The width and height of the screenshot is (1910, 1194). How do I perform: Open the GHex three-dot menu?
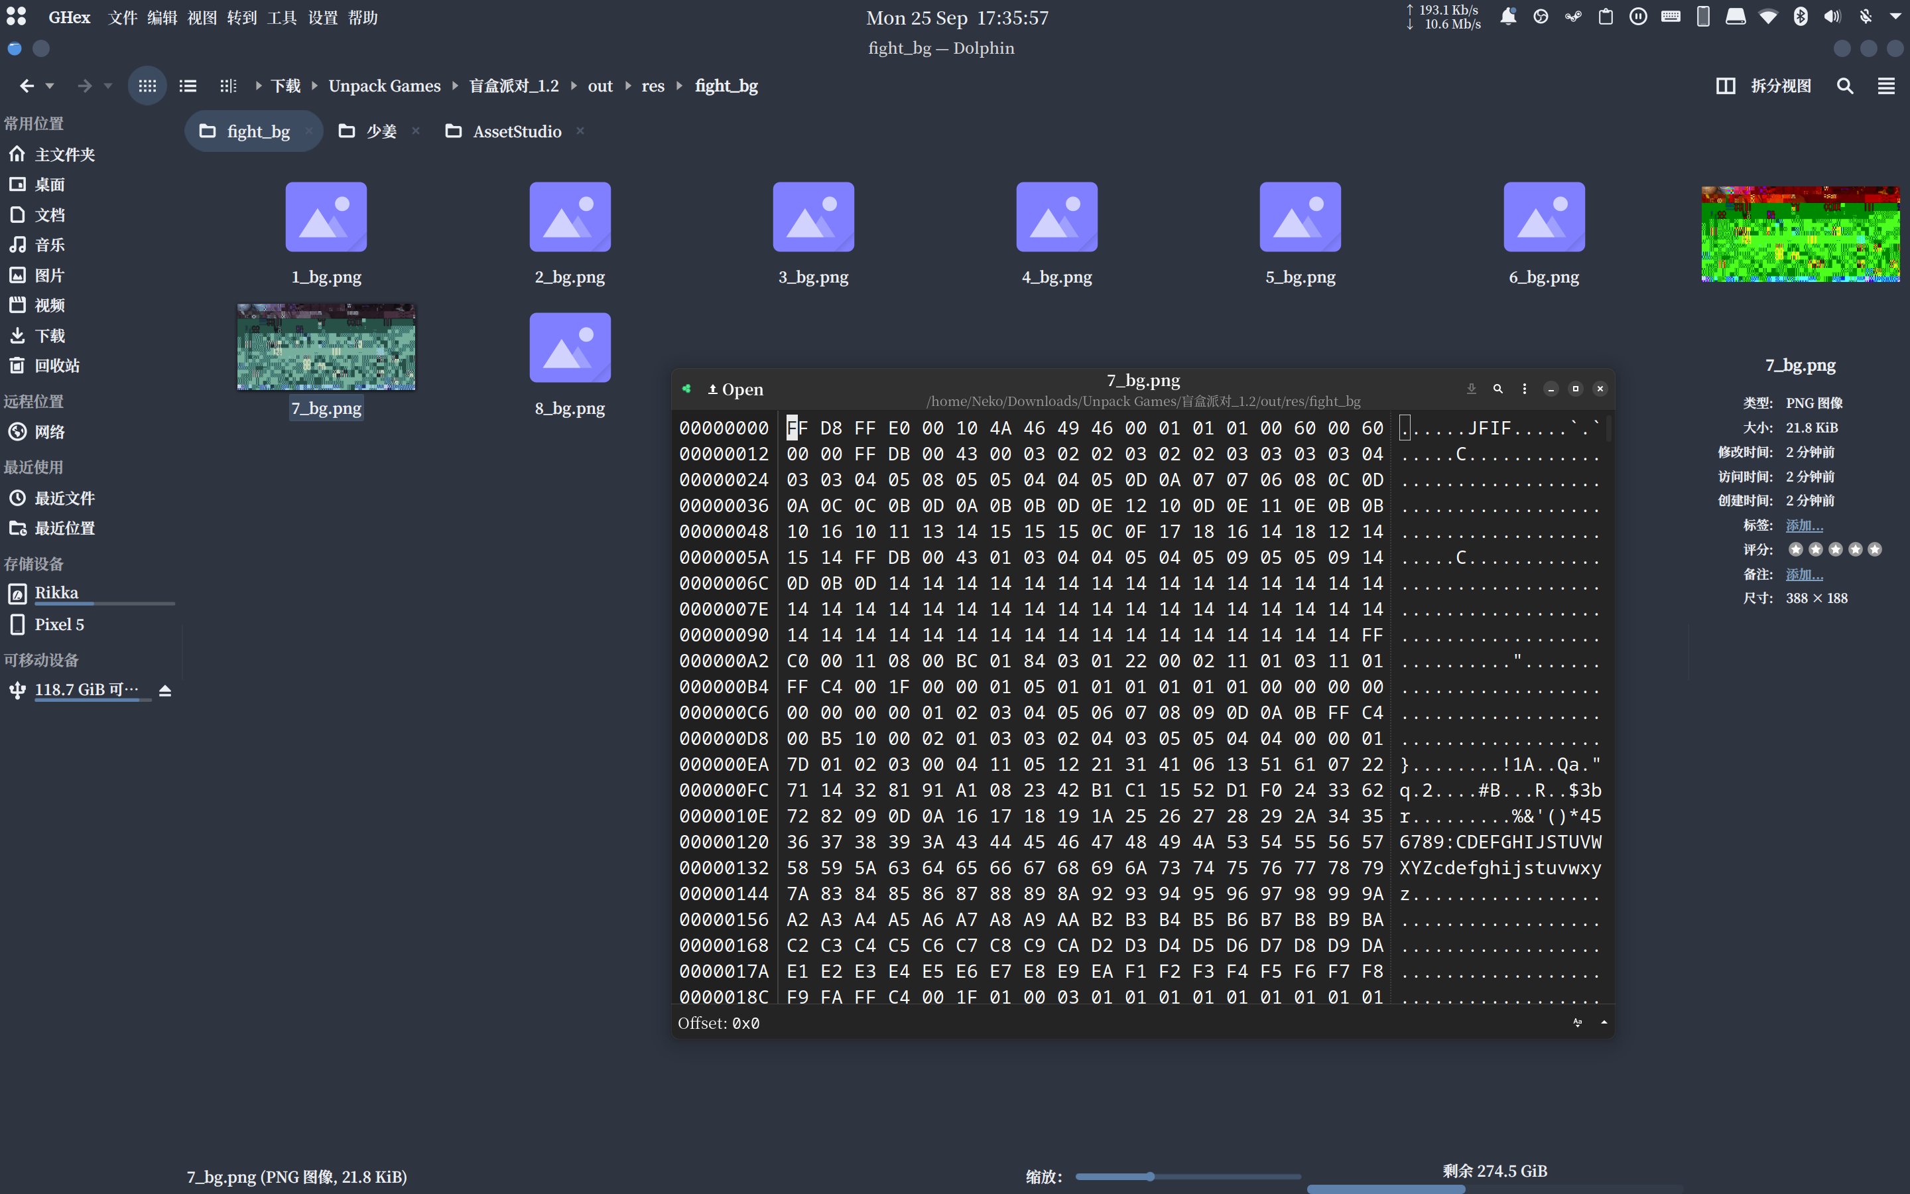(x=1523, y=389)
